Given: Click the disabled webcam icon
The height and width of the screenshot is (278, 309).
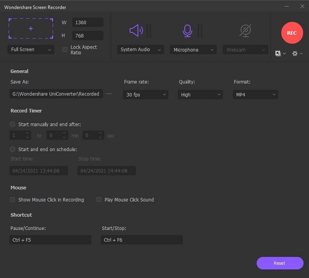Looking at the screenshot, I should pos(245,31).
